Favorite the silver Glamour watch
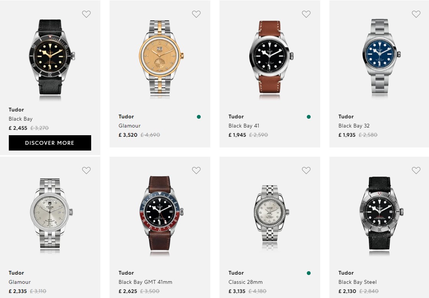 pyautogui.click(x=87, y=170)
